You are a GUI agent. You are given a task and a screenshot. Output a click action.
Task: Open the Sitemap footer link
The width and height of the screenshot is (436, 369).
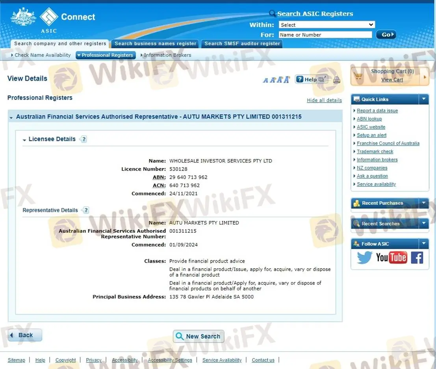point(17,360)
